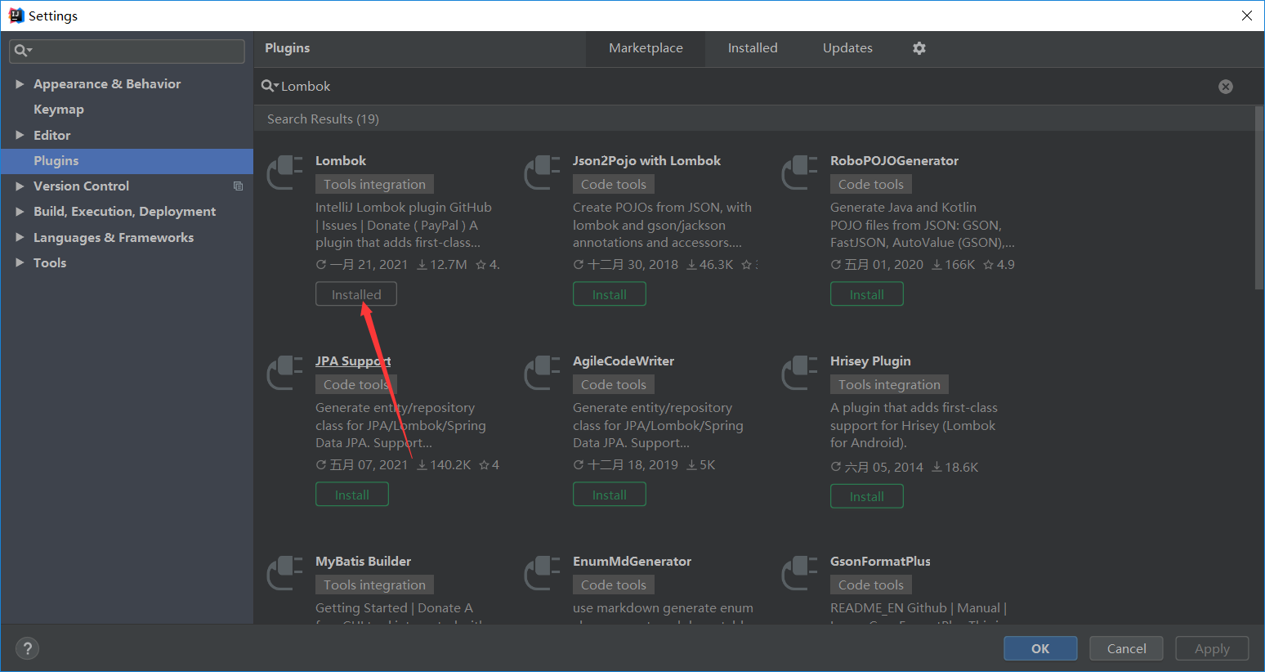Install the RoboPOJOGenerator plugin
The height and width of the screenshot is (672, 1265).
click(x=867, y=294)
